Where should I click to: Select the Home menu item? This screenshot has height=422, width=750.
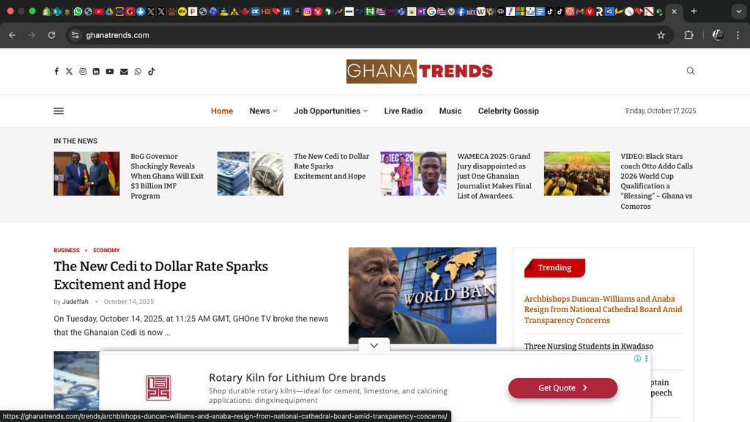222,111
